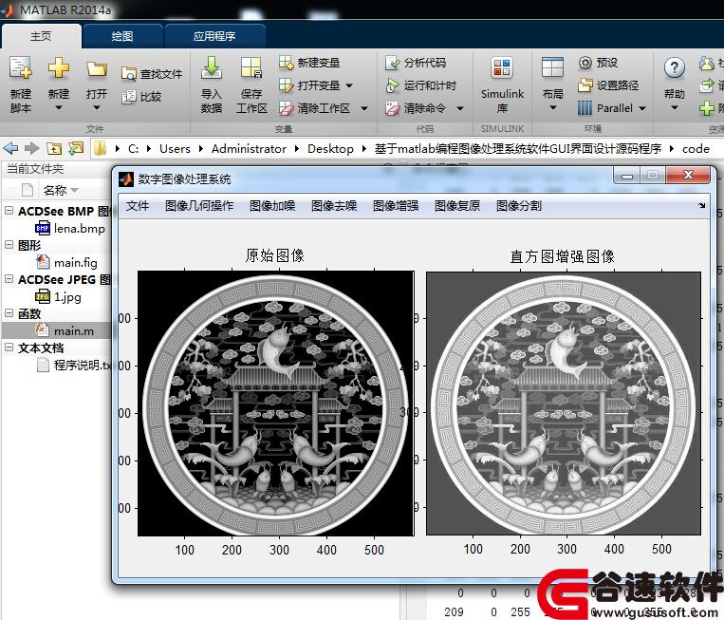The image size is (724, 620).
Task: Click the Layout (布局) icon
Action: point(552,68)
